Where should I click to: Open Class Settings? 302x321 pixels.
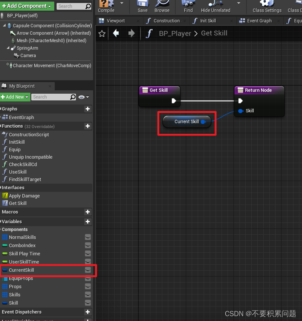pyautogui.click(x=267, y=6)
